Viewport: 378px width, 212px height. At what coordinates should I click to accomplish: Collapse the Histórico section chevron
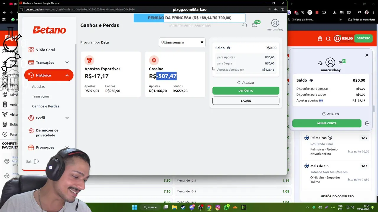click(67, 75)
